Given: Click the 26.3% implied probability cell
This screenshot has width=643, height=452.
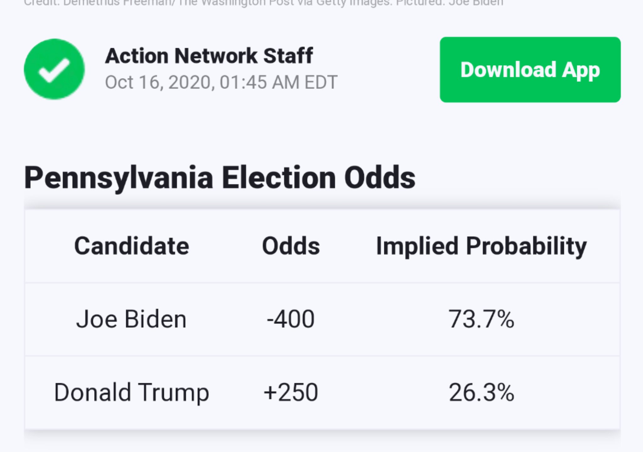Looking at the screenshot, I should pyautogui.click(x=481, y=393).
